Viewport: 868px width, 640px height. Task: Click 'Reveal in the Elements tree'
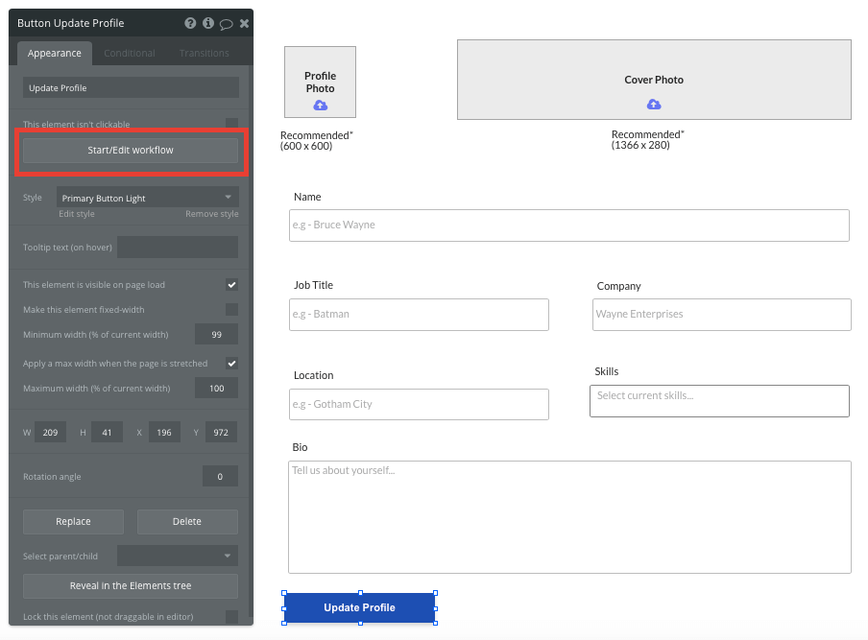[x=131, y=585]
